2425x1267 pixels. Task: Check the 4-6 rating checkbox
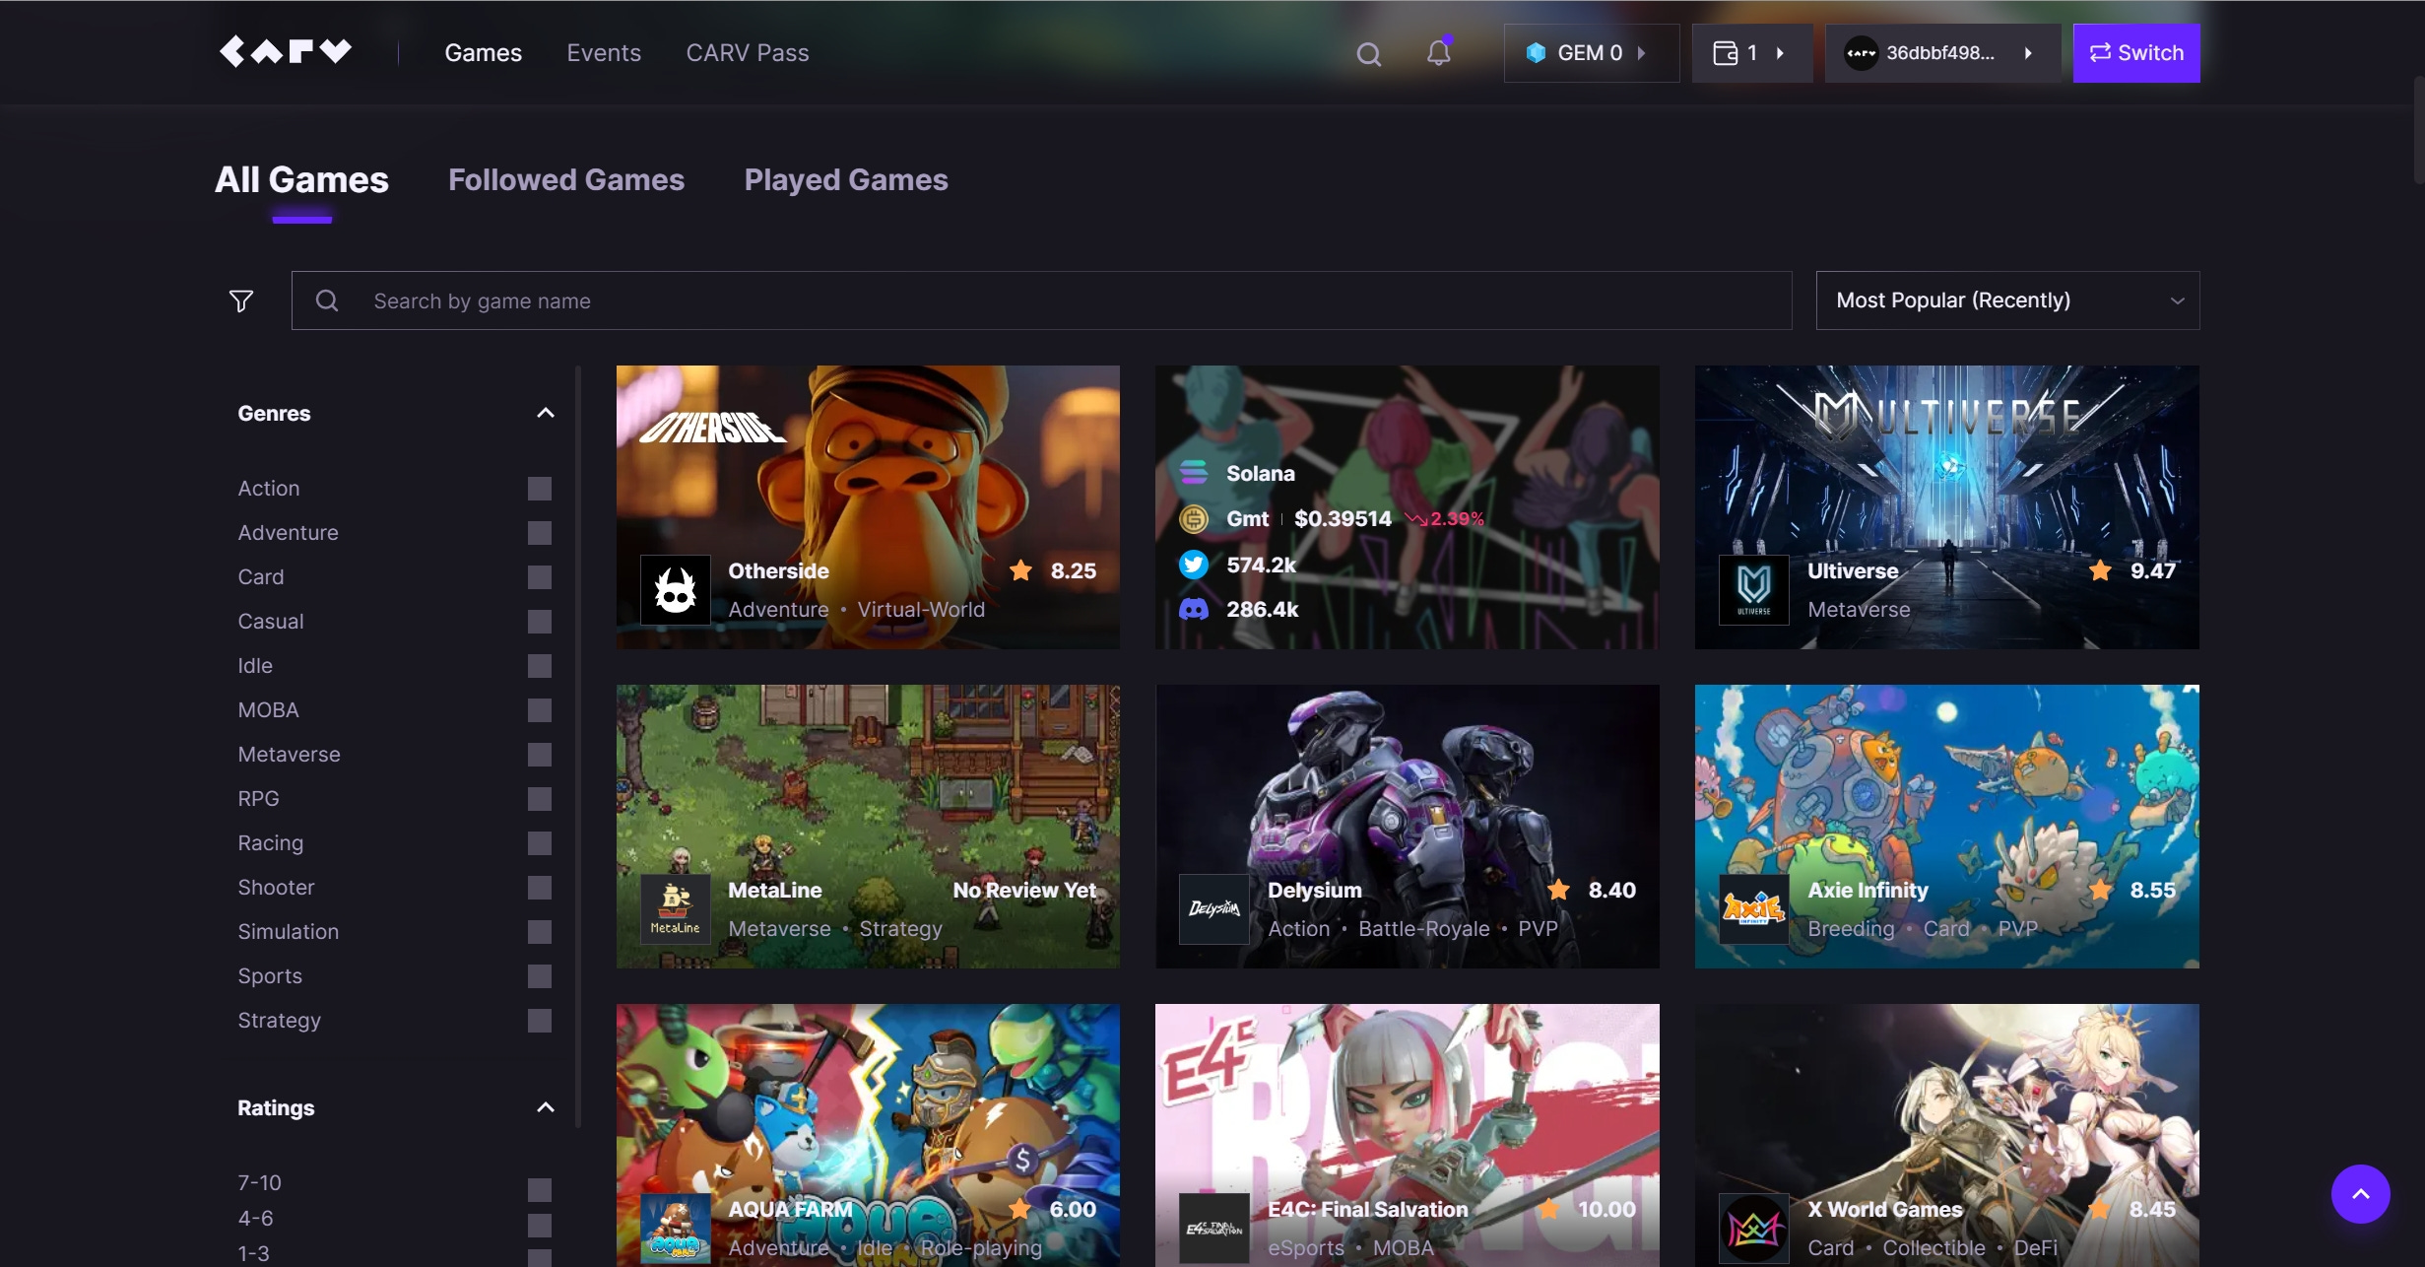point(539,1226)
